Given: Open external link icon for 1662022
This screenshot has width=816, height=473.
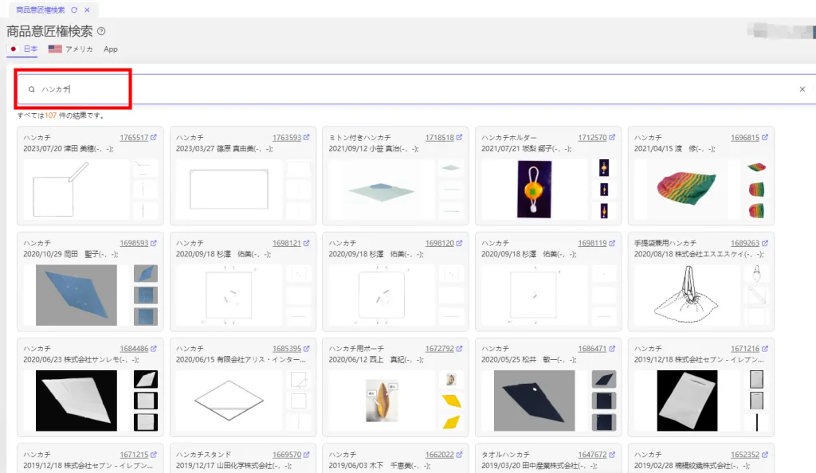Looking at the screenshot, I should click(x=459, y=455).
